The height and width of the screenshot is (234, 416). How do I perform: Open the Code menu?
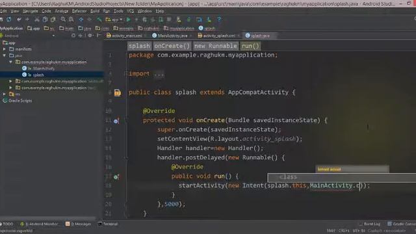pyautogui.click(x=46, y=11)
